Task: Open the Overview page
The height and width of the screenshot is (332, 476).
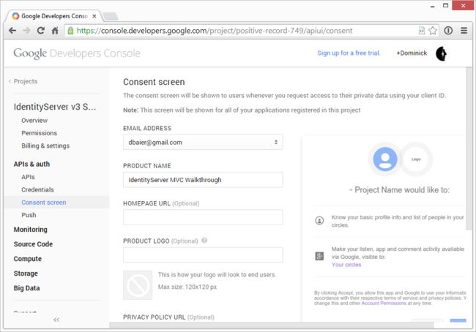Action: 34,121
